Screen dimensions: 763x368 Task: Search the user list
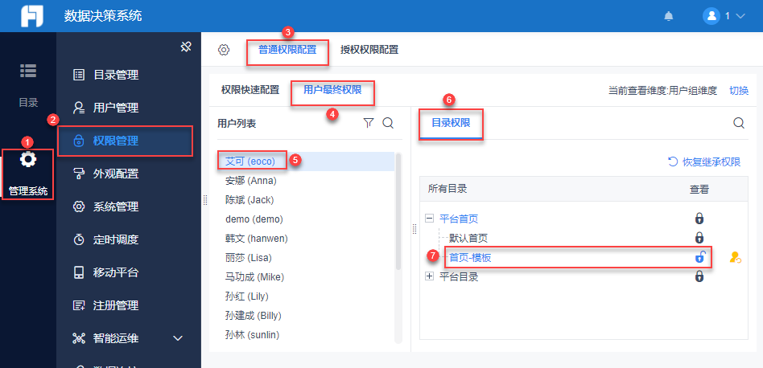388,123
